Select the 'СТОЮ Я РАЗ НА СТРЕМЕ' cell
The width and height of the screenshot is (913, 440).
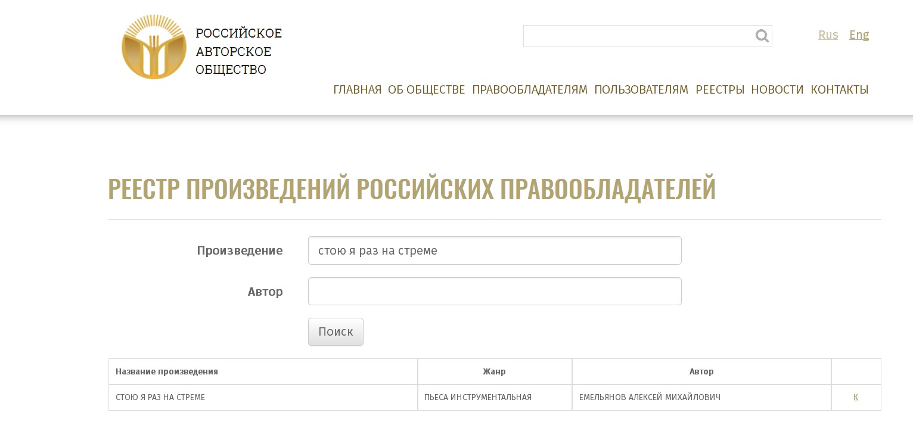263,398
